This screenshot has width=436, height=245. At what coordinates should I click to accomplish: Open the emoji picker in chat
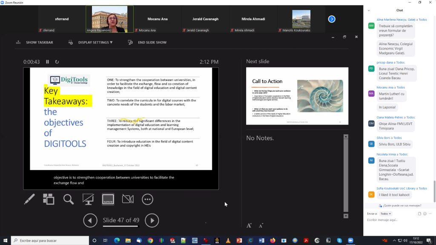point(425,214)
